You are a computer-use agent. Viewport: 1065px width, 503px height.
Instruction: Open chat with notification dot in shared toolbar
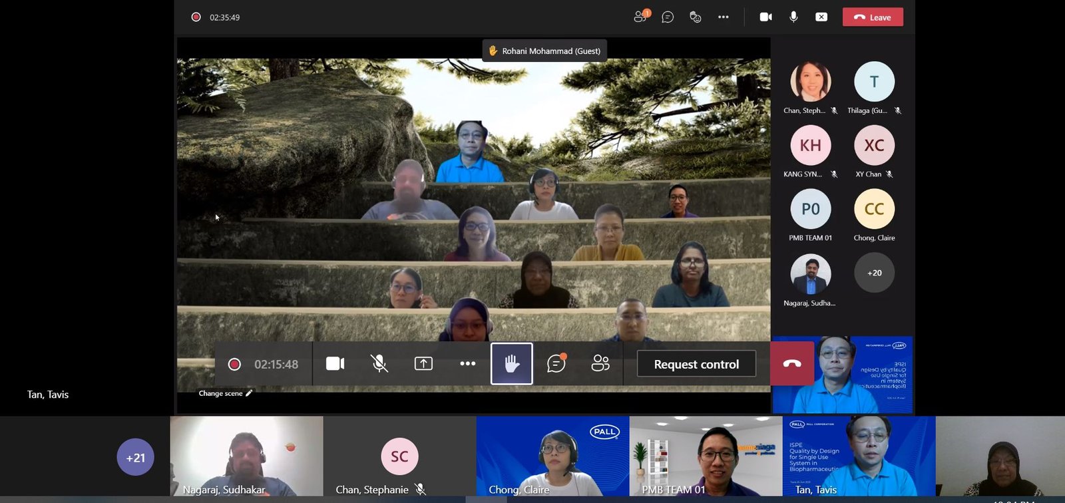tap(556, 364)
